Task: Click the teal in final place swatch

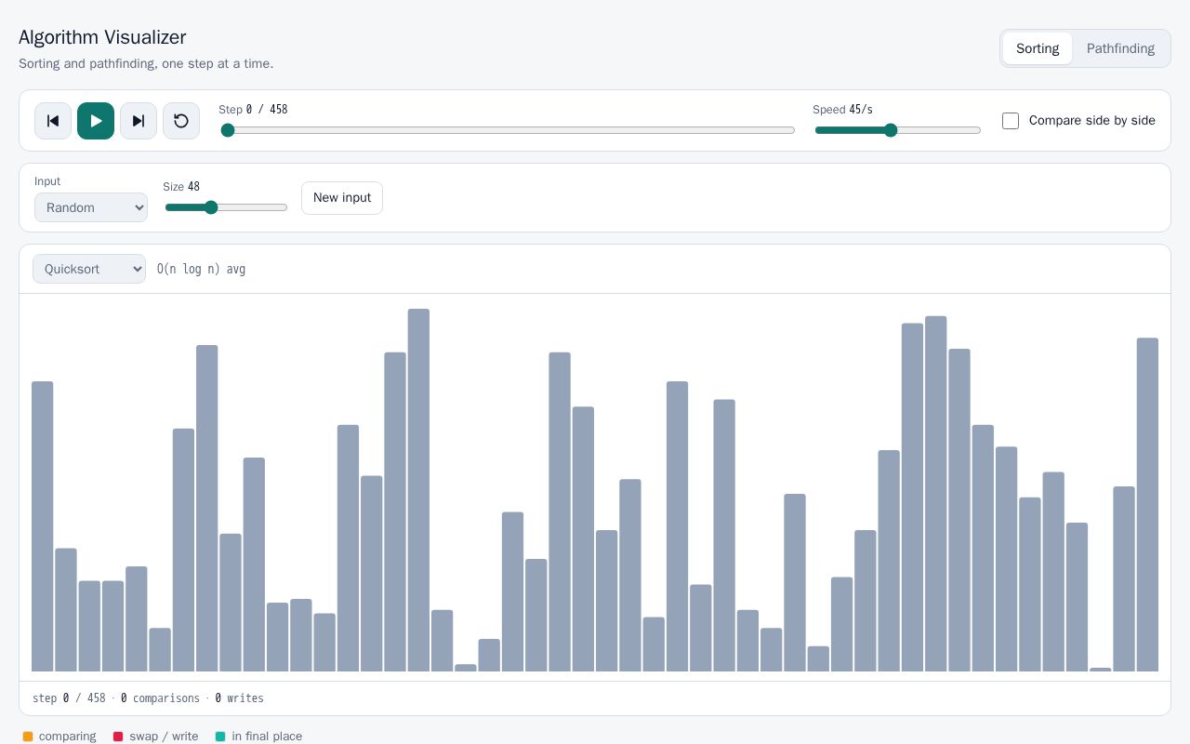Action: coord(220,737)
